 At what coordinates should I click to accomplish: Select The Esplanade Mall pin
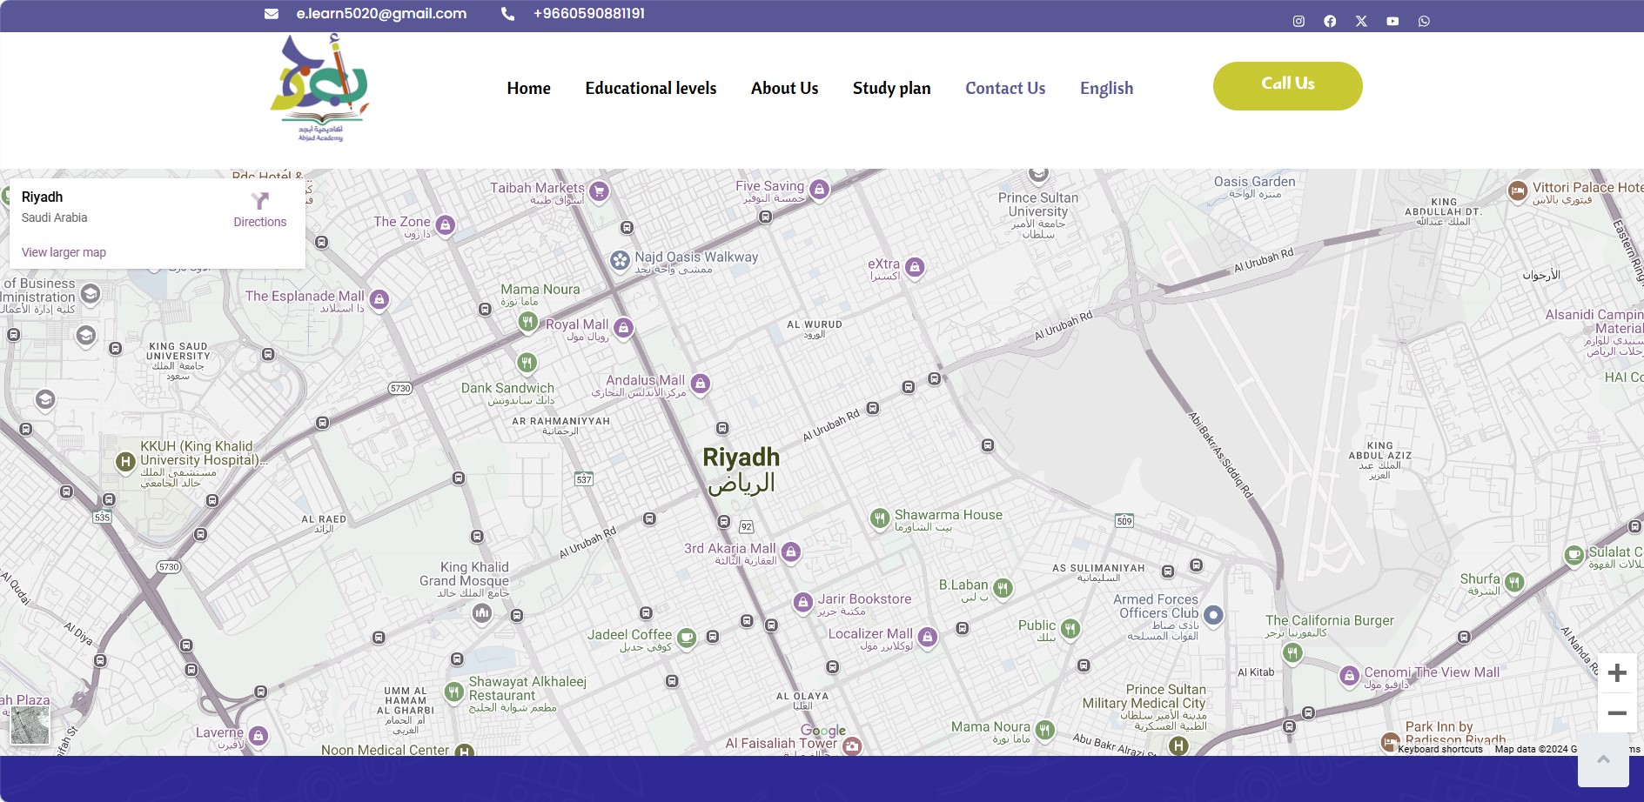[x=379, y=299]
